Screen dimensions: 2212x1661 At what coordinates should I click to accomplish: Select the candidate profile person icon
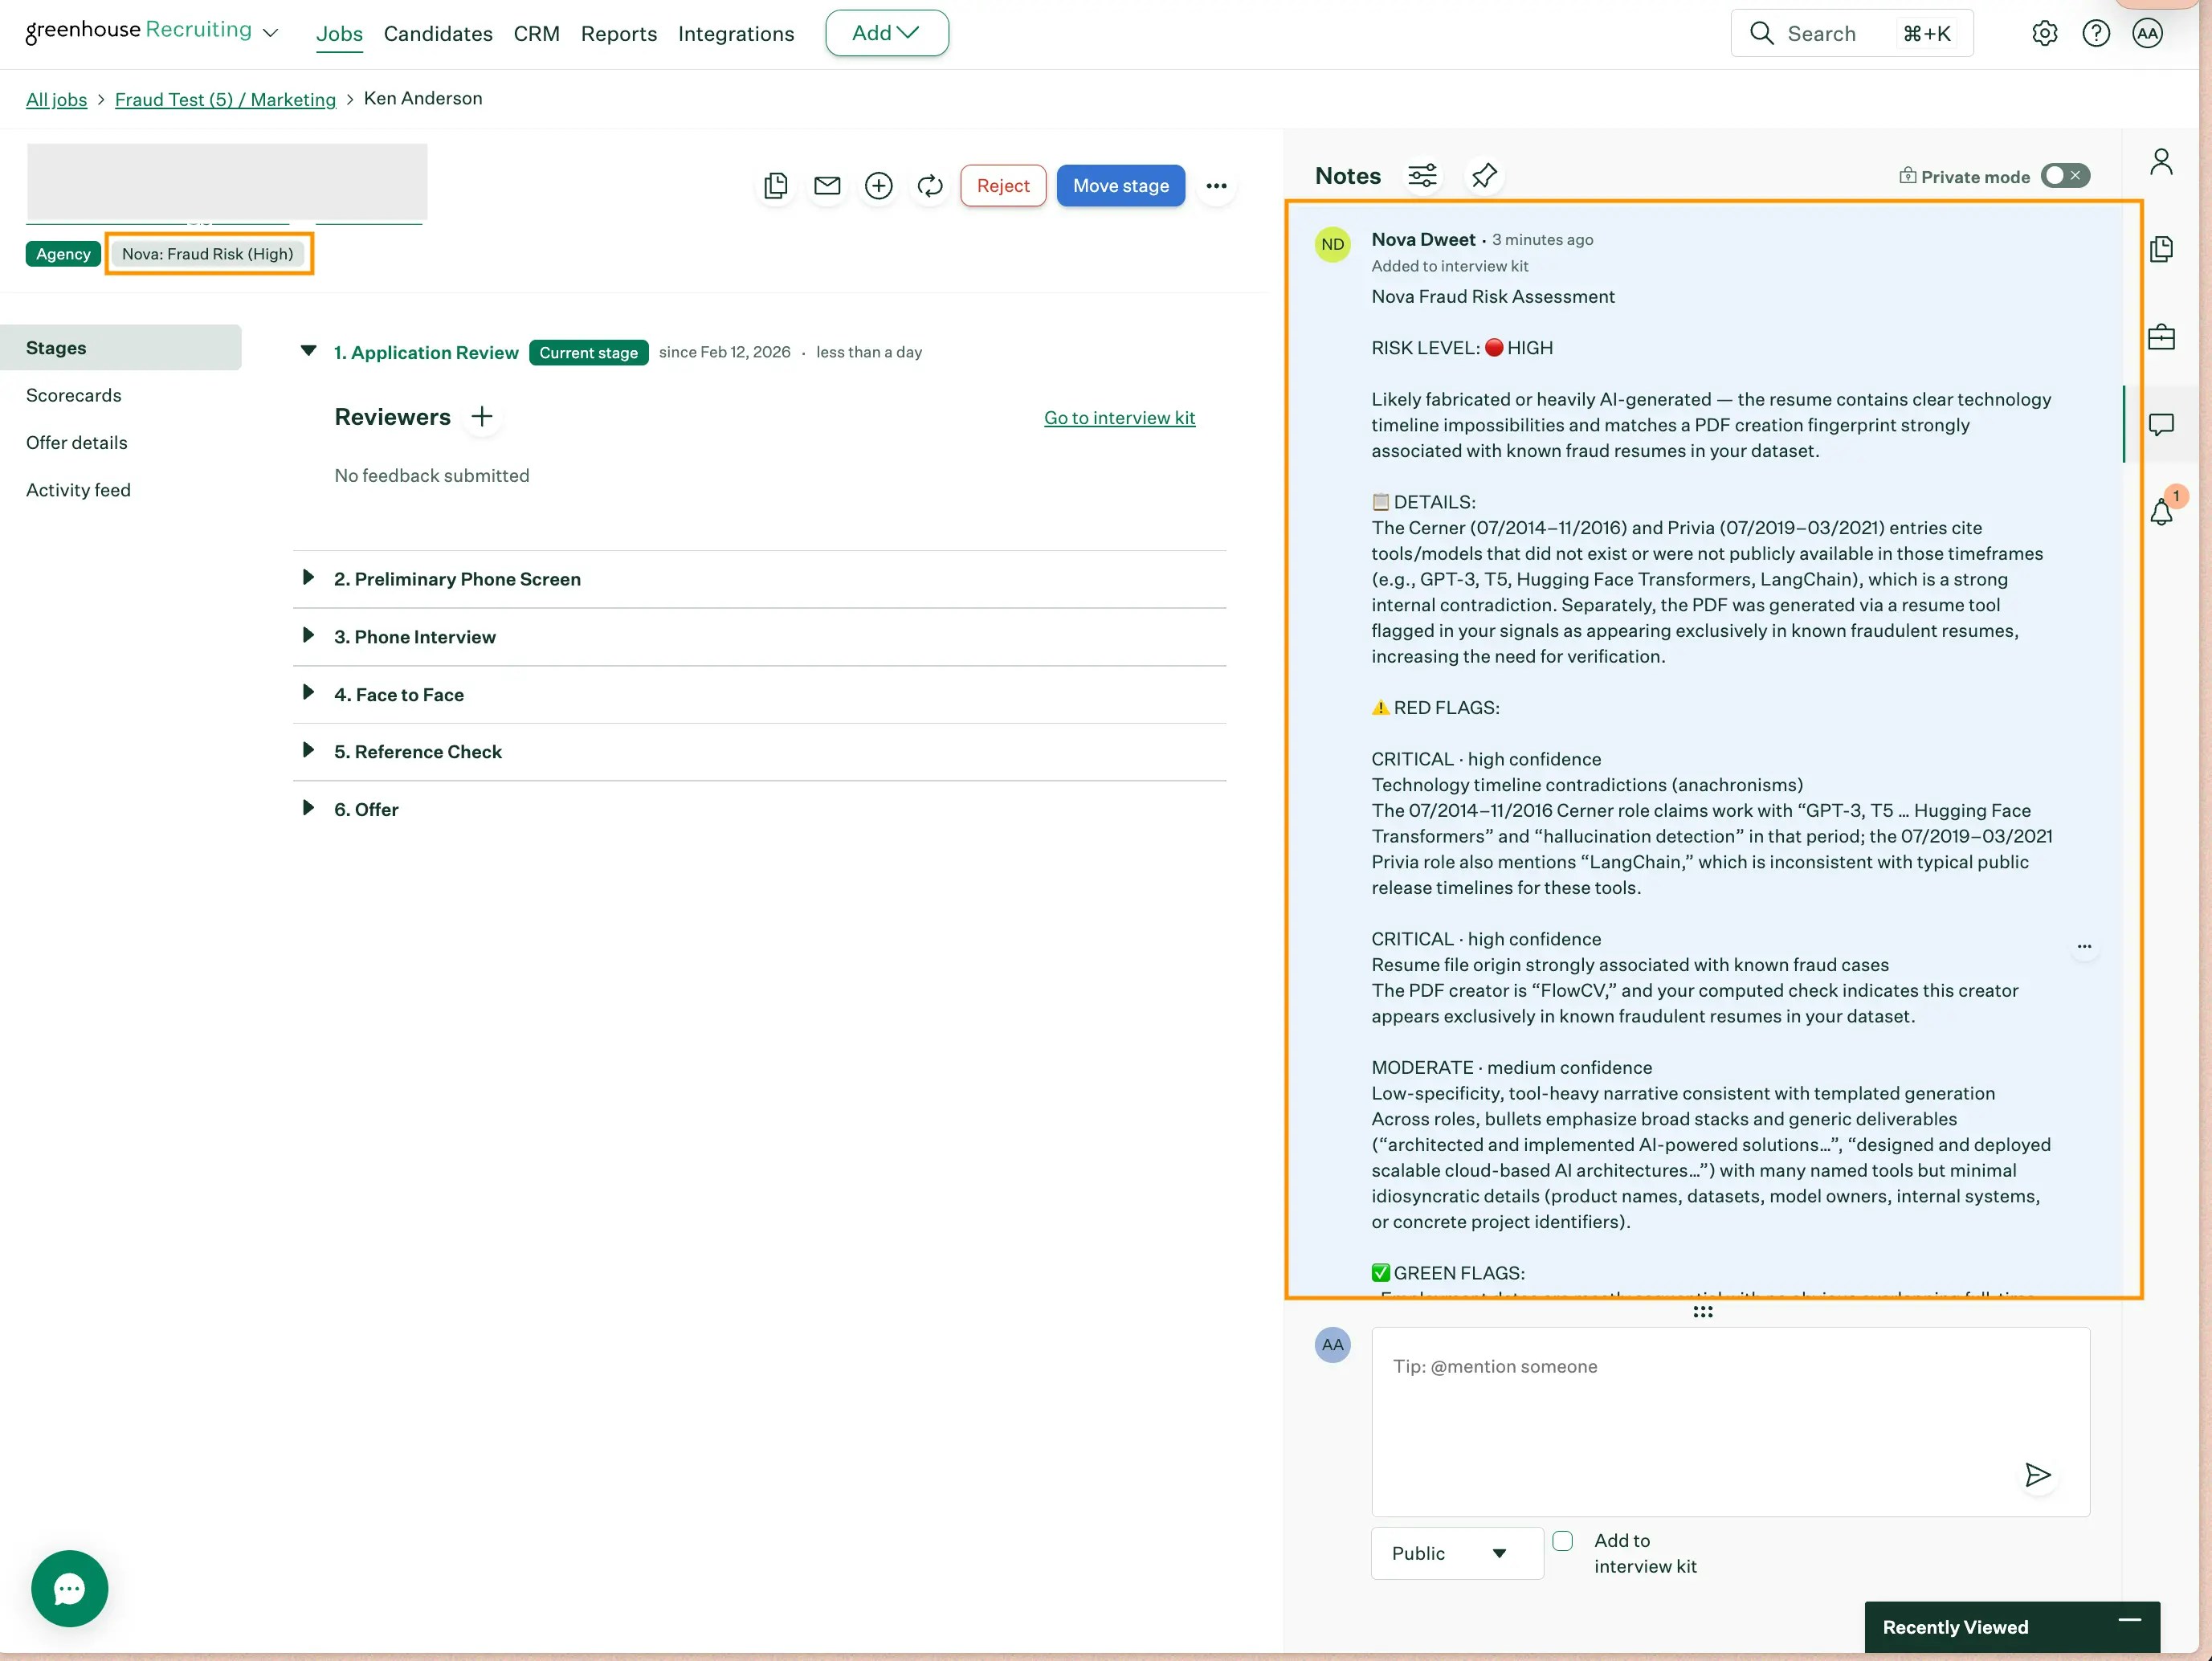pos(2162,160)
